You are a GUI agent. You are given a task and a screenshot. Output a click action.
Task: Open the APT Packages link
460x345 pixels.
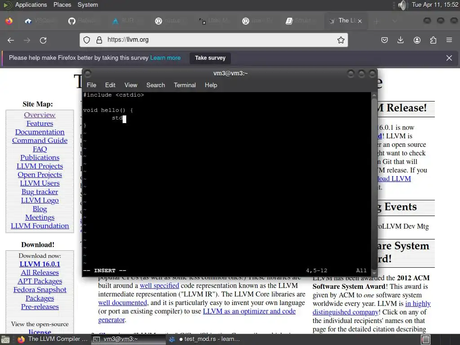(40, 281)
